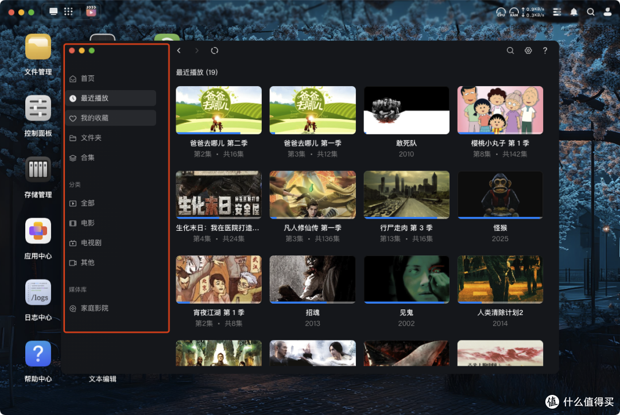Open the notification bell
The width and height of the screenshot is (620, 415).
(x=573, y=12)
